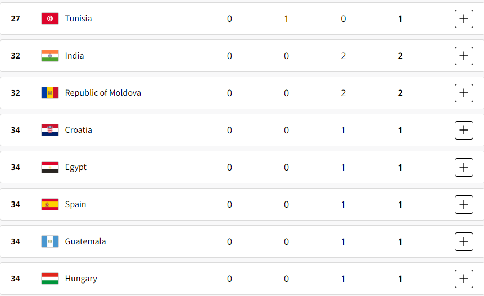The height and width of the screenshot is (296, 484).
Task: Click the Hungary flag icon
Action: [50, 279]
